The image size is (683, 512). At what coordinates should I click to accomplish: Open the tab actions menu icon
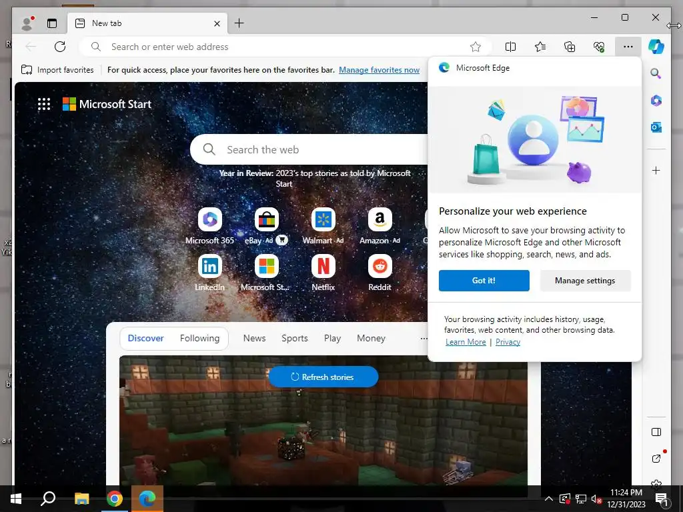click(52, 23)
